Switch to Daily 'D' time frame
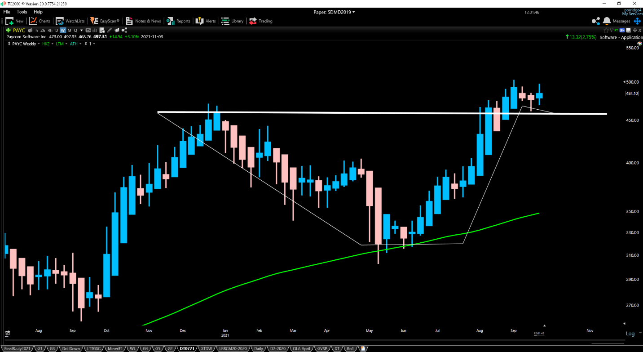Viewport: 643px width, 352px height. [57, 30]
